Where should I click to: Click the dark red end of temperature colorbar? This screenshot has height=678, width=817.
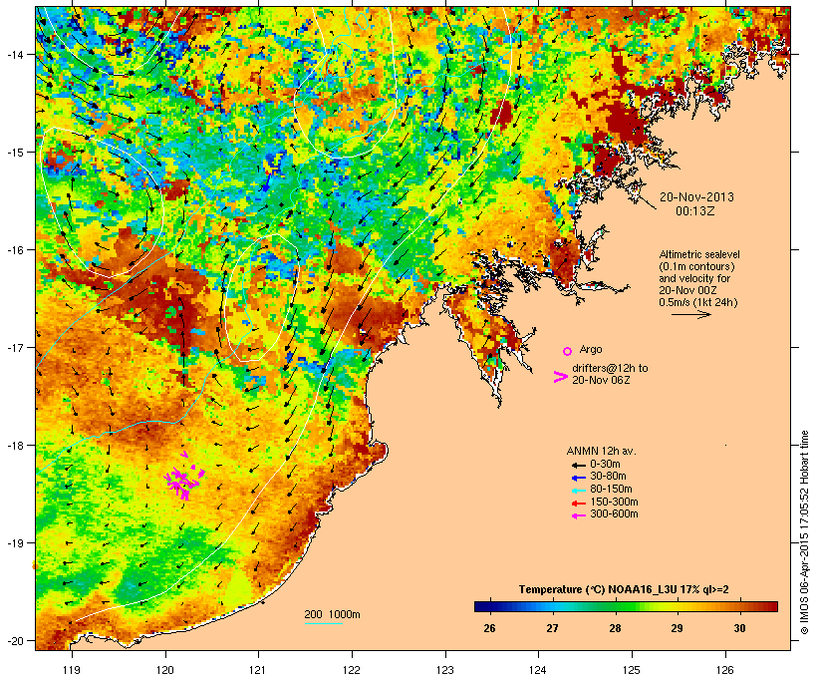click(771, 606)
